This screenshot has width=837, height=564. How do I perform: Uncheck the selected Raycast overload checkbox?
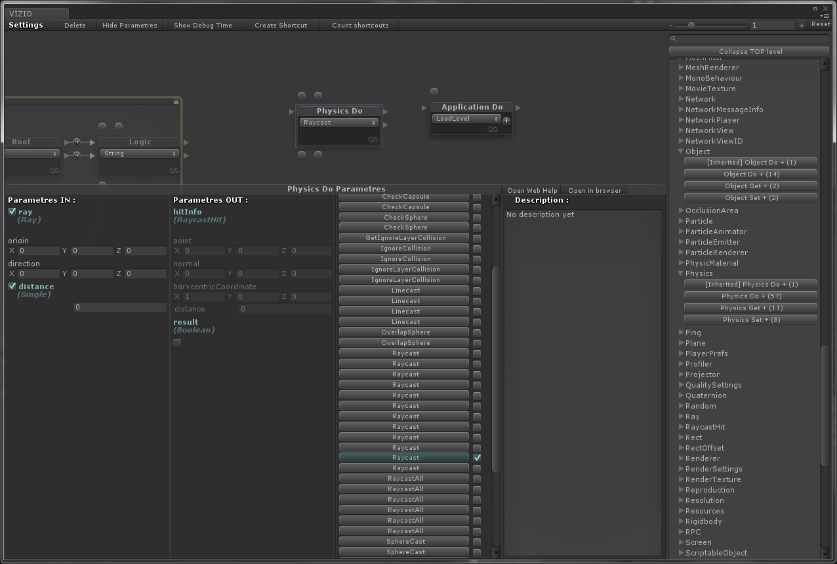[477, 458]
